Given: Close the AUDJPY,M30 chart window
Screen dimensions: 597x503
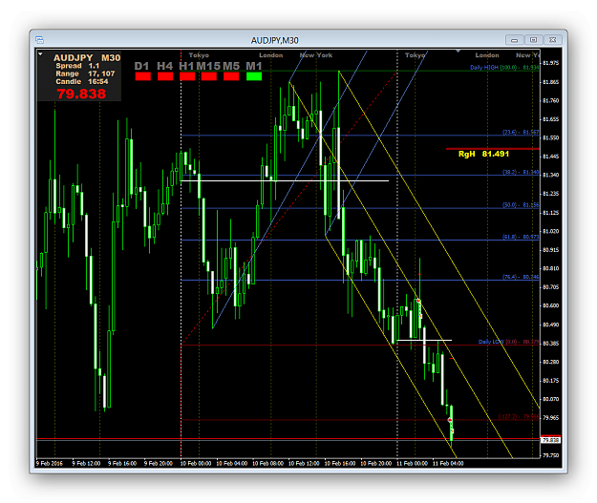Looking at the screenshot, I should point(552,40).
